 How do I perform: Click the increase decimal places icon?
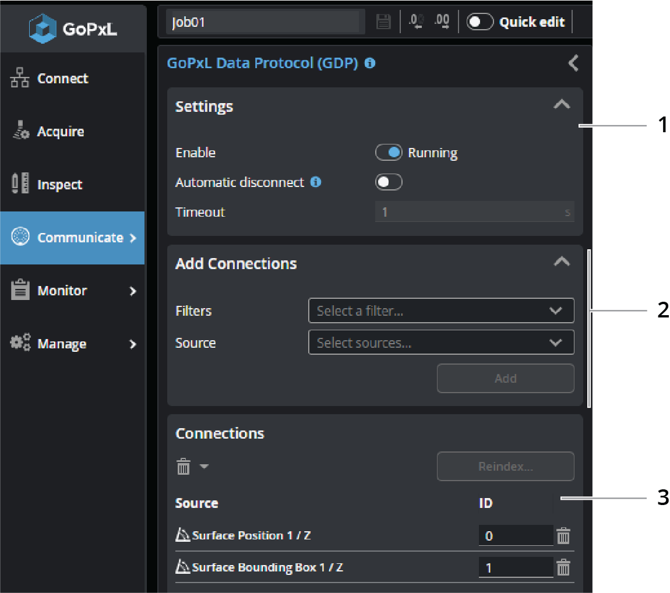pyautogui.click(x=442, y=22)
